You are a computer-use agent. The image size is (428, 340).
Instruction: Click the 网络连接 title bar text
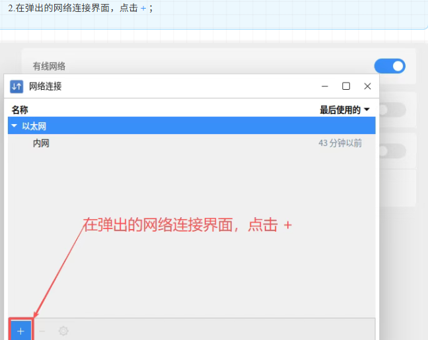pos(45,86)
